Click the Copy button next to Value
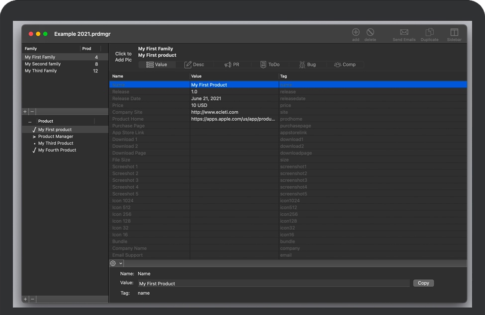The width and height of the screenshot is (485, 315). pyautogui.click(x=423, y=283)
